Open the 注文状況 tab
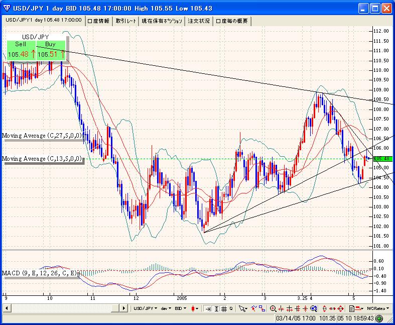Viewport: 395px width, 325px height. point(198,21)
